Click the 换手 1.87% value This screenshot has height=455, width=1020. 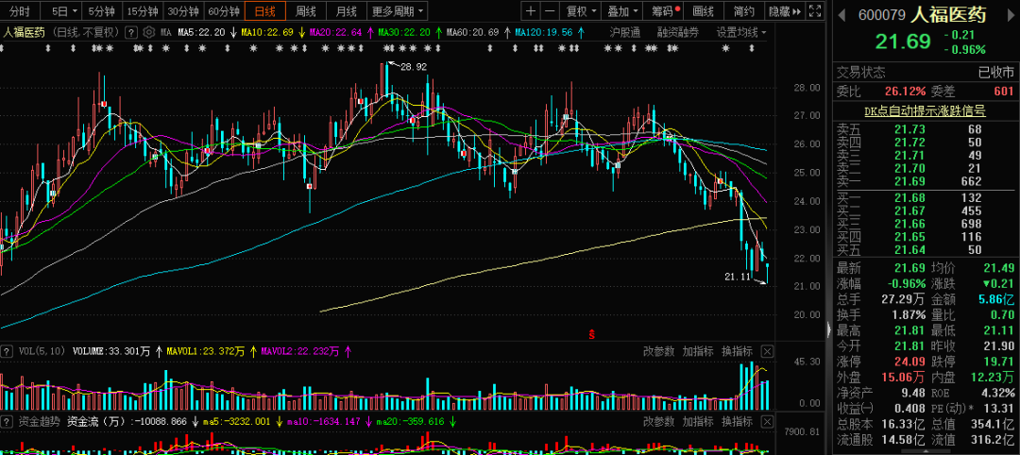[x=909, y=314]
